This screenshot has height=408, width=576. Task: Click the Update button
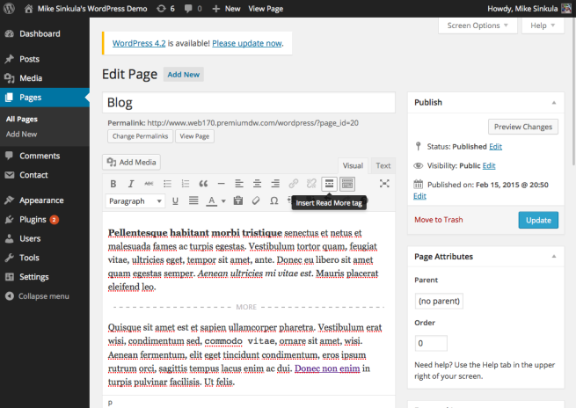(x=538, y=220)
